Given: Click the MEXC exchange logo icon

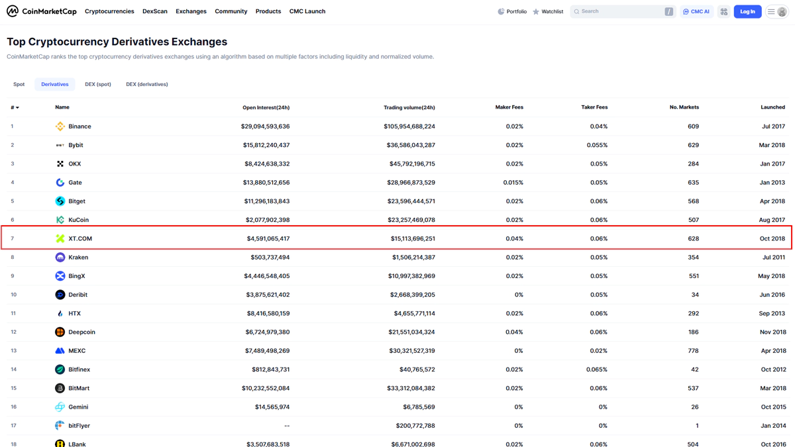Looking at the screenshot, I should tap(60, 351).
